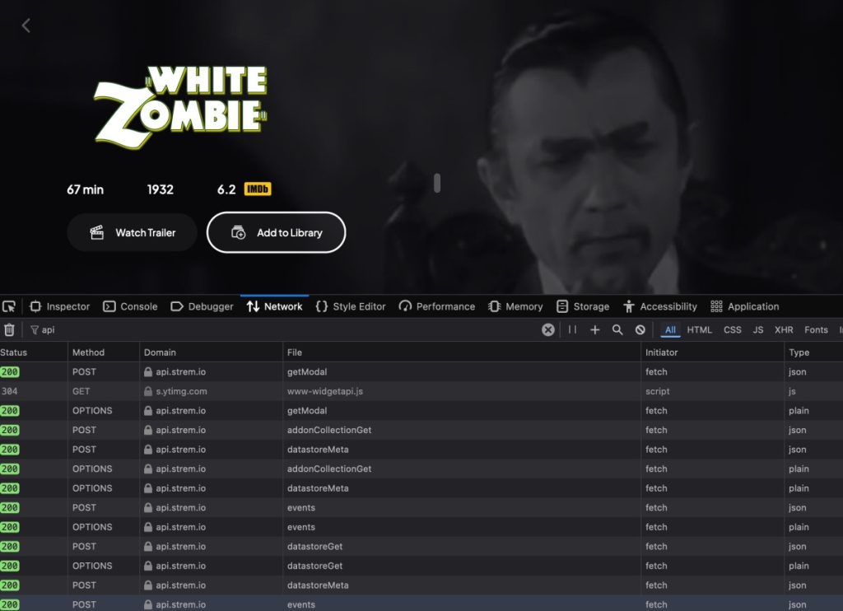
Task: Pause network recording
Action: coord(572,329)
